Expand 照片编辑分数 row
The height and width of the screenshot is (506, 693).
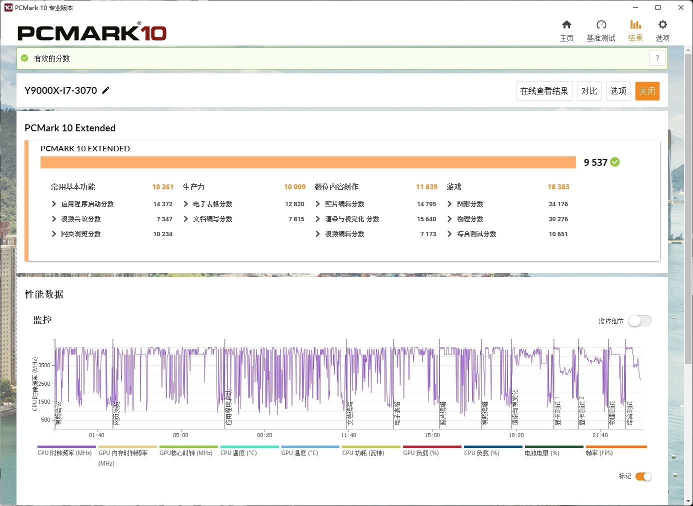318,204
